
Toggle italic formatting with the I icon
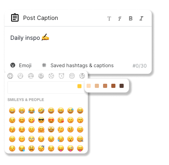[x=141, y=18]
